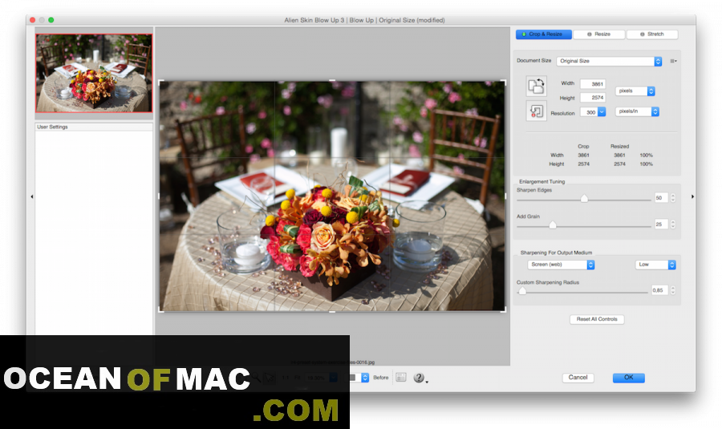Click the Resized column header text
722x429 pixels.
620,146
